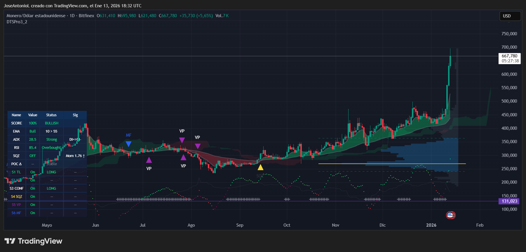The width and height of the screenshot is (526, 252).
Task: Toggle the S1 TL On value
Action: point(33,172)
